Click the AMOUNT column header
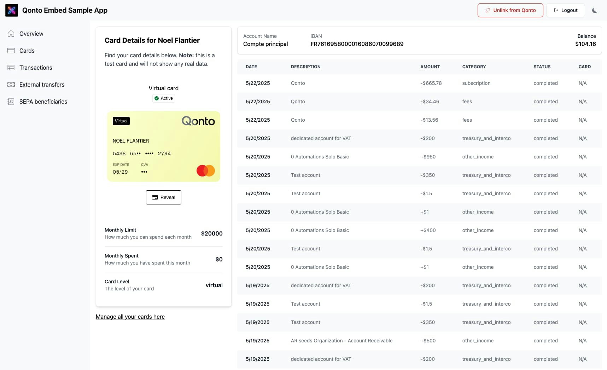Screen dimensions: 607x370 pyautogui.click(x=430, y=67)
